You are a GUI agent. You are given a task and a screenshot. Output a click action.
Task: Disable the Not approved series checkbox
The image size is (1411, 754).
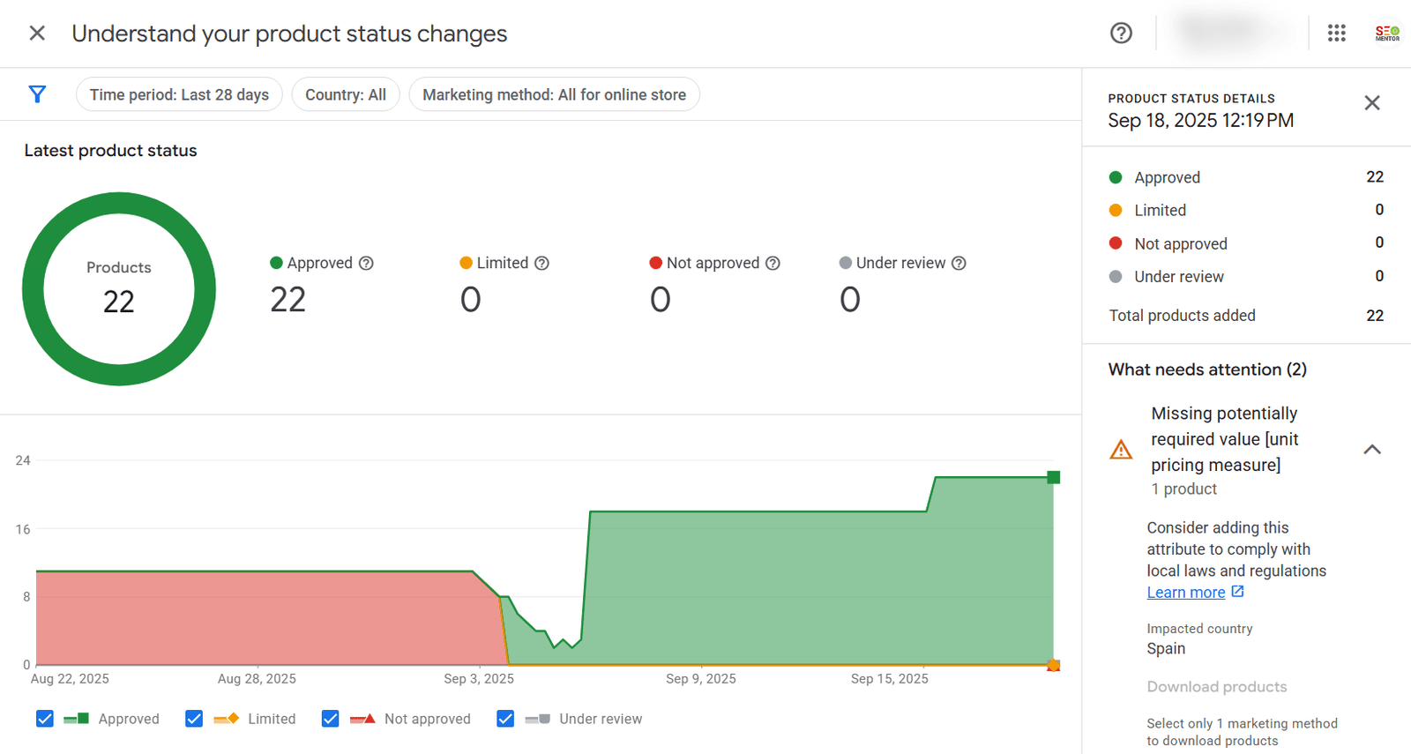331,719
